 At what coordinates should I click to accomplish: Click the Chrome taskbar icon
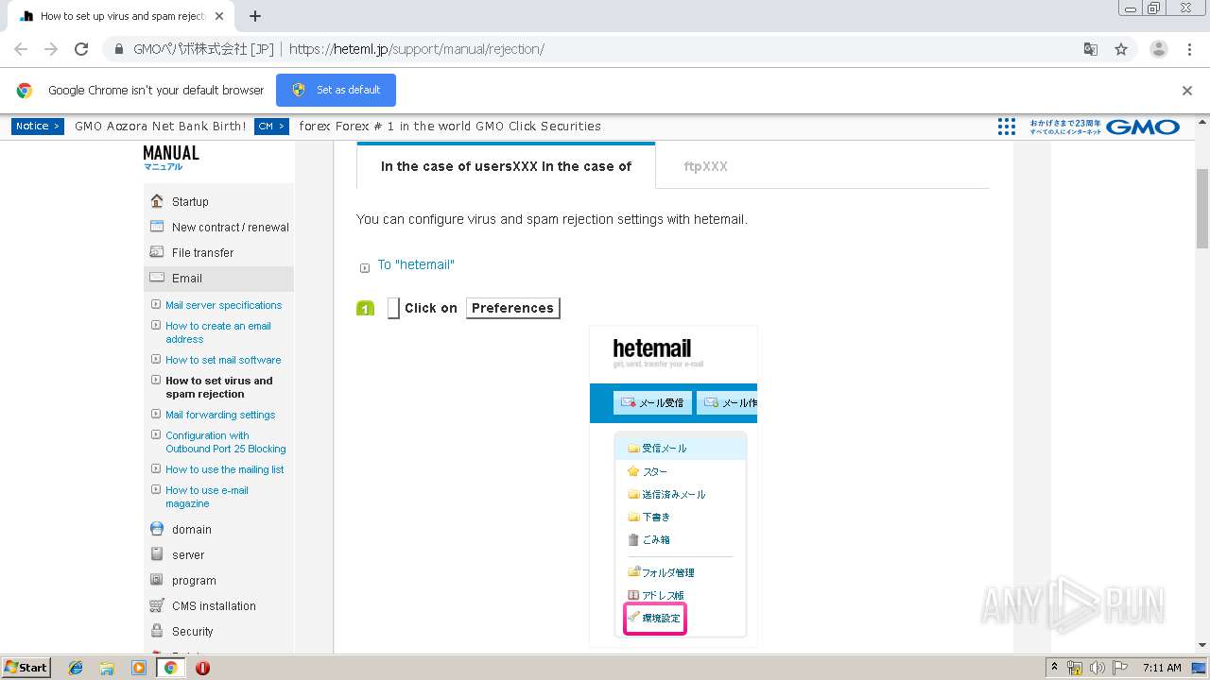coord(170,668)
